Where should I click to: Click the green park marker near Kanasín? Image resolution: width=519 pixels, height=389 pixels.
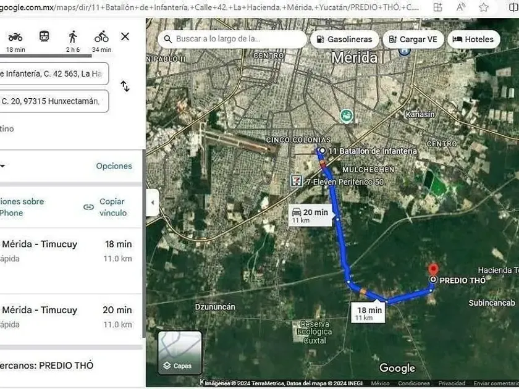click(x=347, y=116)
